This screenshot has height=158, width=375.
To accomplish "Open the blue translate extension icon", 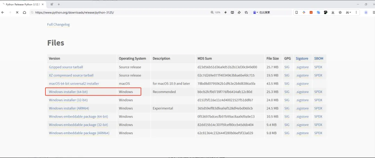I will [x=318, y=12].
